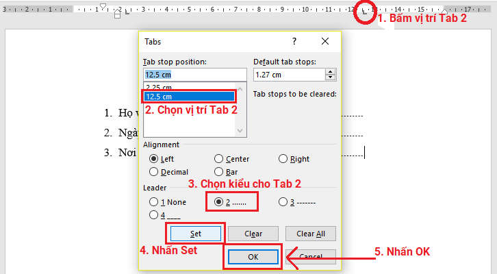The height and width of the screenshot is (274, 497).
Task: Click the Tab stop position text field
Action: coord(194,75)
